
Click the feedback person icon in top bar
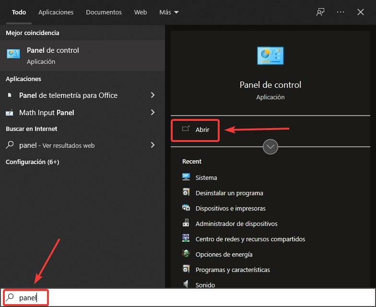[x=320, y=12]
